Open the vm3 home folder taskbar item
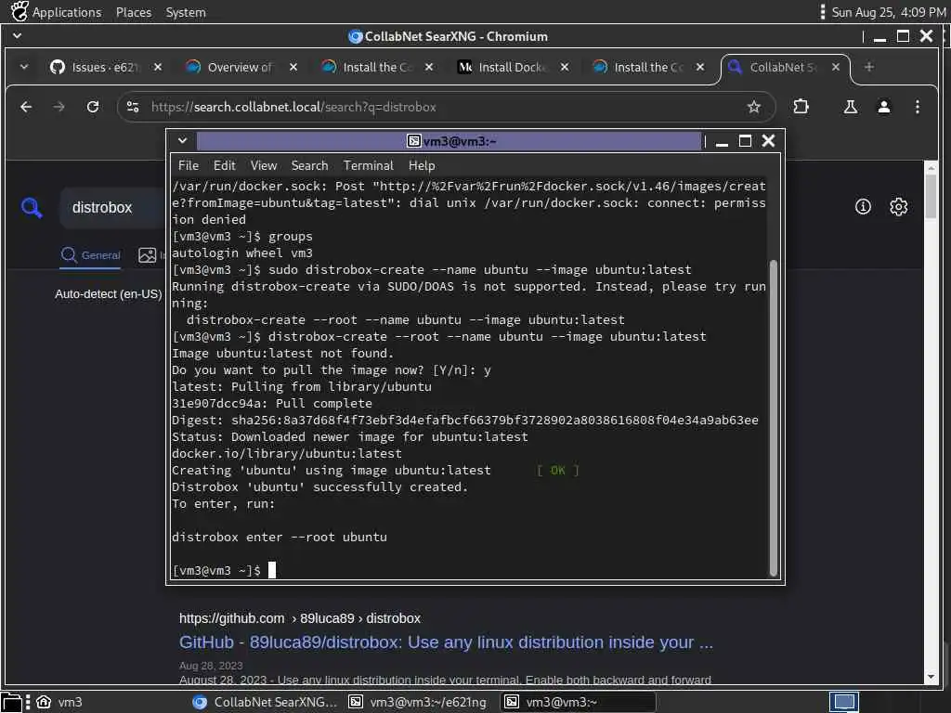Screen dimensions: 951x713 coord(59,702)
